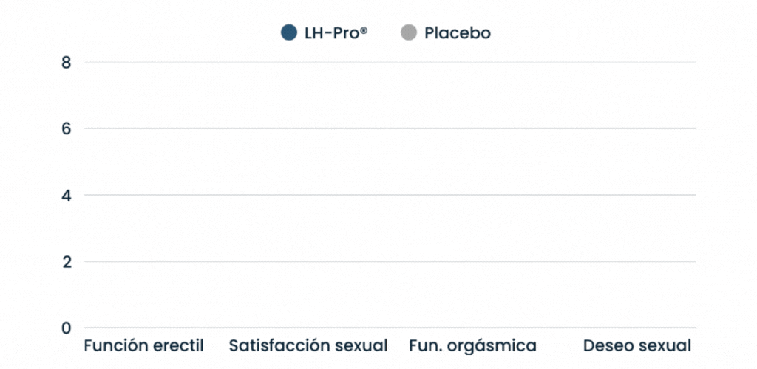Select the Satisfacción sexual category label
The width and height of the screenshot is (757, 369).
point(308,345)
